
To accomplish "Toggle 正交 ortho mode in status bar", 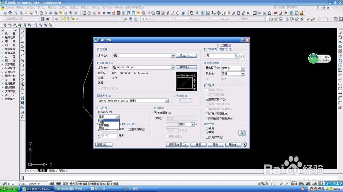I will [66, 184].
